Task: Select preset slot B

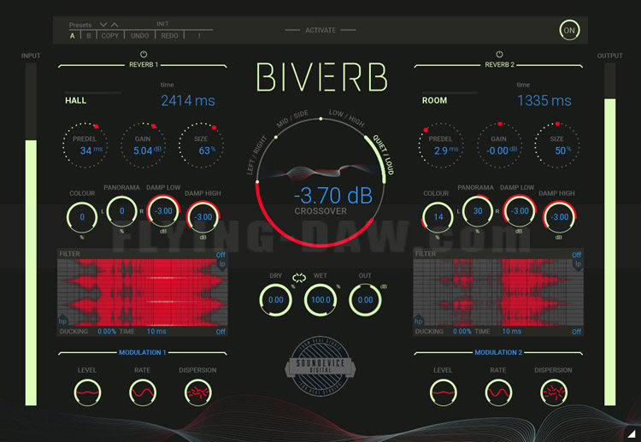Action: pyautogui.click(x=89, y=36)
